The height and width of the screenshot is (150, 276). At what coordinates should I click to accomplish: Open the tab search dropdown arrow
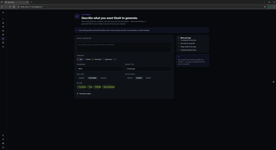[x=2, y=2]
